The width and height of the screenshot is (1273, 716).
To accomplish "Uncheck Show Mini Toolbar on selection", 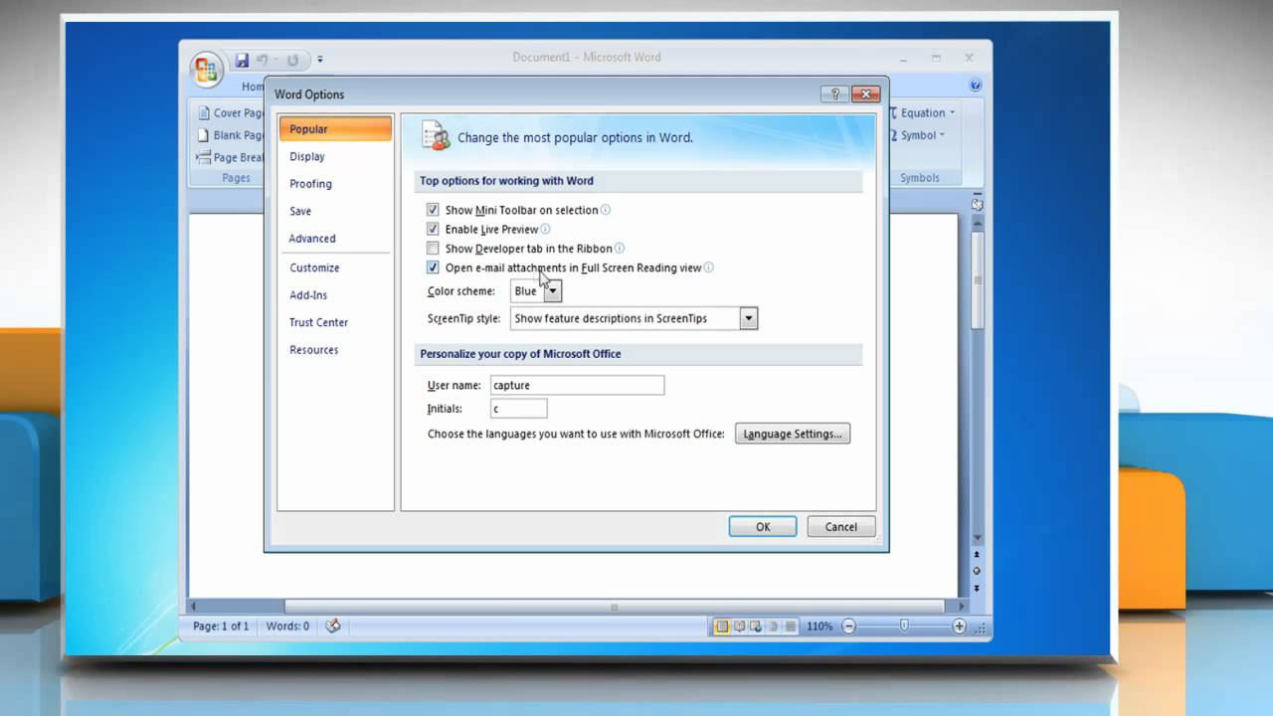I will click(433, 210).
